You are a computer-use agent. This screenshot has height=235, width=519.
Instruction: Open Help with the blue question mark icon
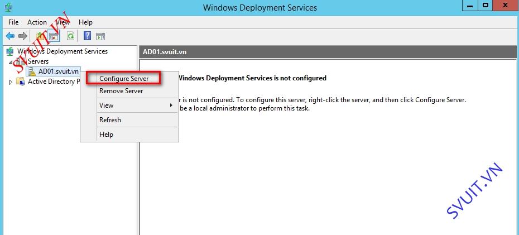pyautogui.click(x=88, y=36)
